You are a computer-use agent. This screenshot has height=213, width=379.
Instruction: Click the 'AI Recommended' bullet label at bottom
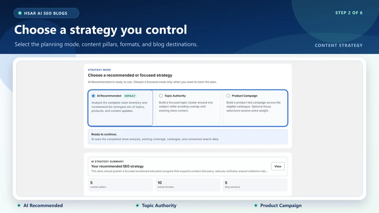[x=43, y=205]
